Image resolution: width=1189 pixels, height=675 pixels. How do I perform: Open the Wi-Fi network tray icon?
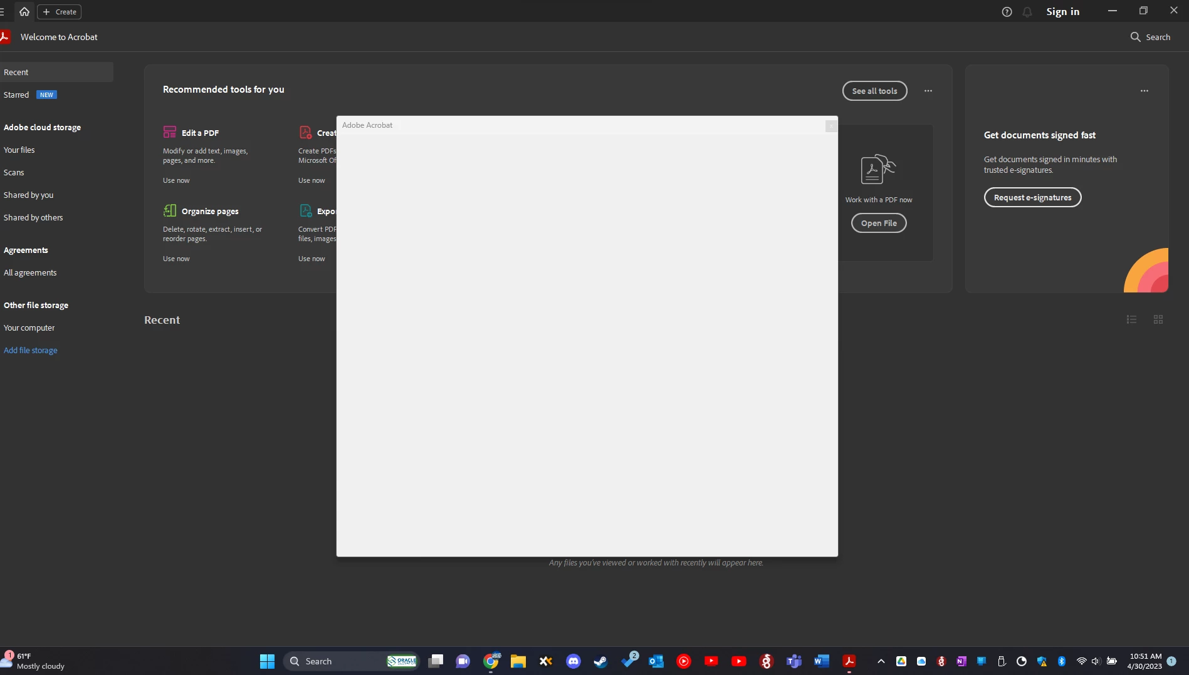coord(1081,661)
